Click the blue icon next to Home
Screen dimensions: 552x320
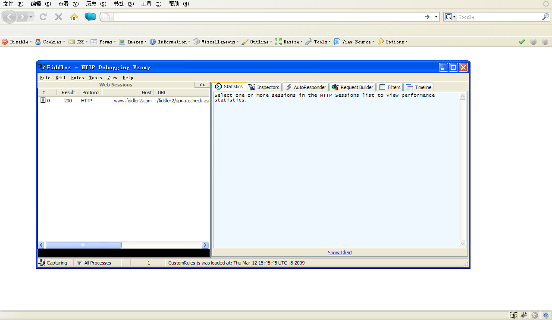click(90, 17)
